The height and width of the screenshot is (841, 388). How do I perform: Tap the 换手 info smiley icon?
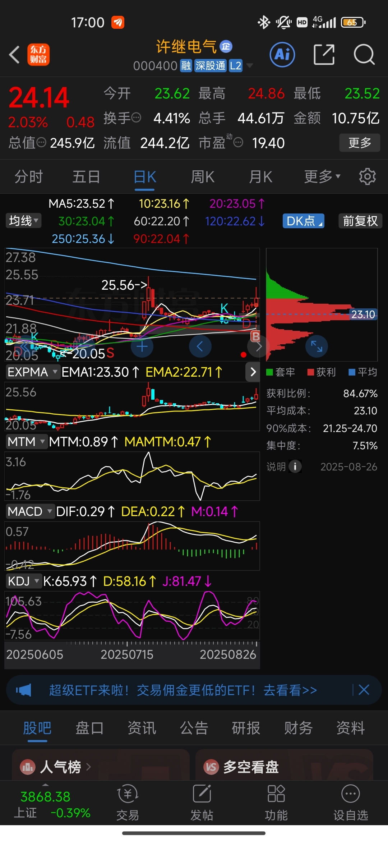pos(136,118)
